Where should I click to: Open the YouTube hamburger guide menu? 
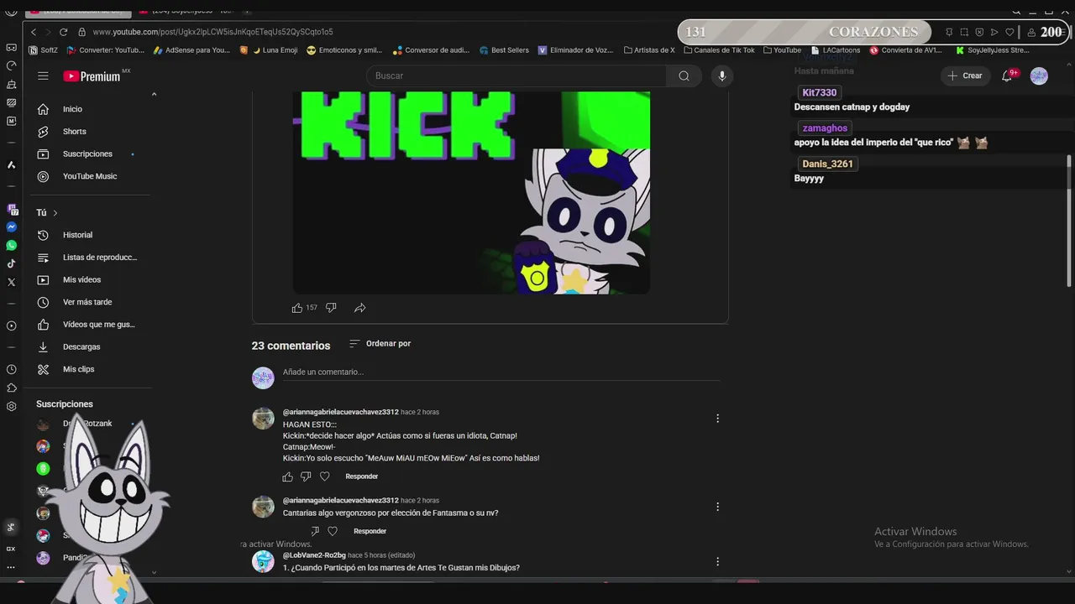pyautogui.click(x=43, y=75)
